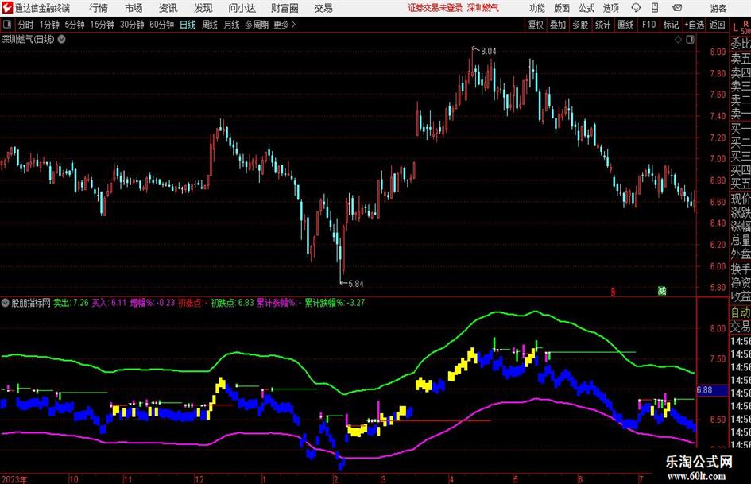Switch to 1分钟 period
The image size is (751, 484).
(49, 25)
